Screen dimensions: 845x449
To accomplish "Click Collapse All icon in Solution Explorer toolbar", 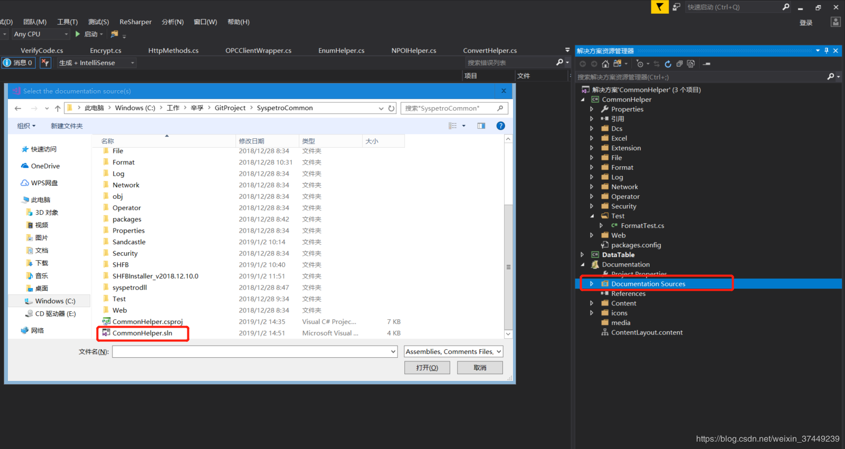I will (679, 64).
